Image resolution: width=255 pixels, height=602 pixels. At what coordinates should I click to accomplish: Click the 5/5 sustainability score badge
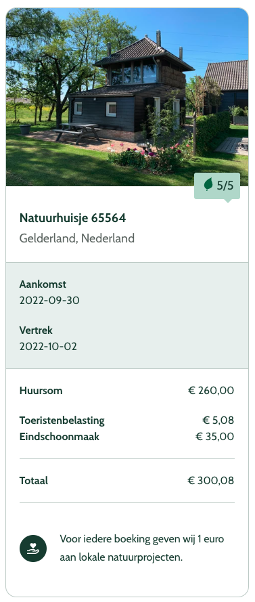click(x=217, y=186)
